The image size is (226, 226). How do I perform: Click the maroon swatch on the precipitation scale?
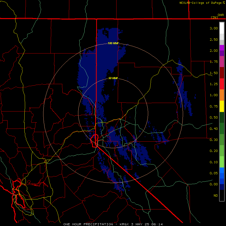(x=222, y=73)
